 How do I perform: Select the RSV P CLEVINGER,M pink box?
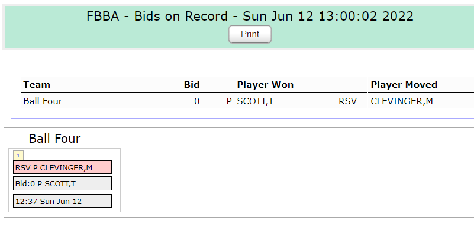62,167
